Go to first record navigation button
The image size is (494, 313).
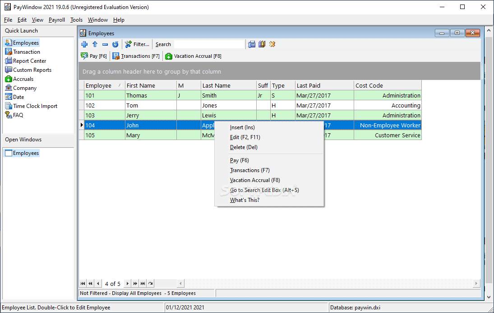point(83,283)
